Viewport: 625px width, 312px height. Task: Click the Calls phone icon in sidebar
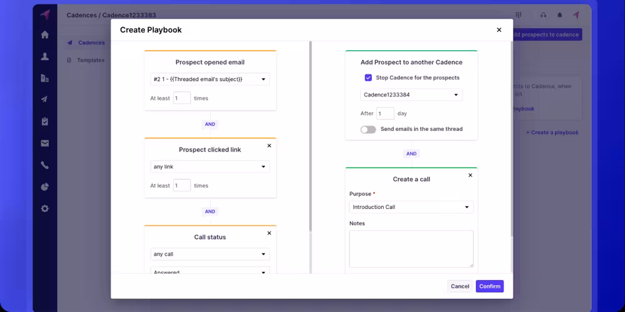pyautogui.click(x=44, y=165)
